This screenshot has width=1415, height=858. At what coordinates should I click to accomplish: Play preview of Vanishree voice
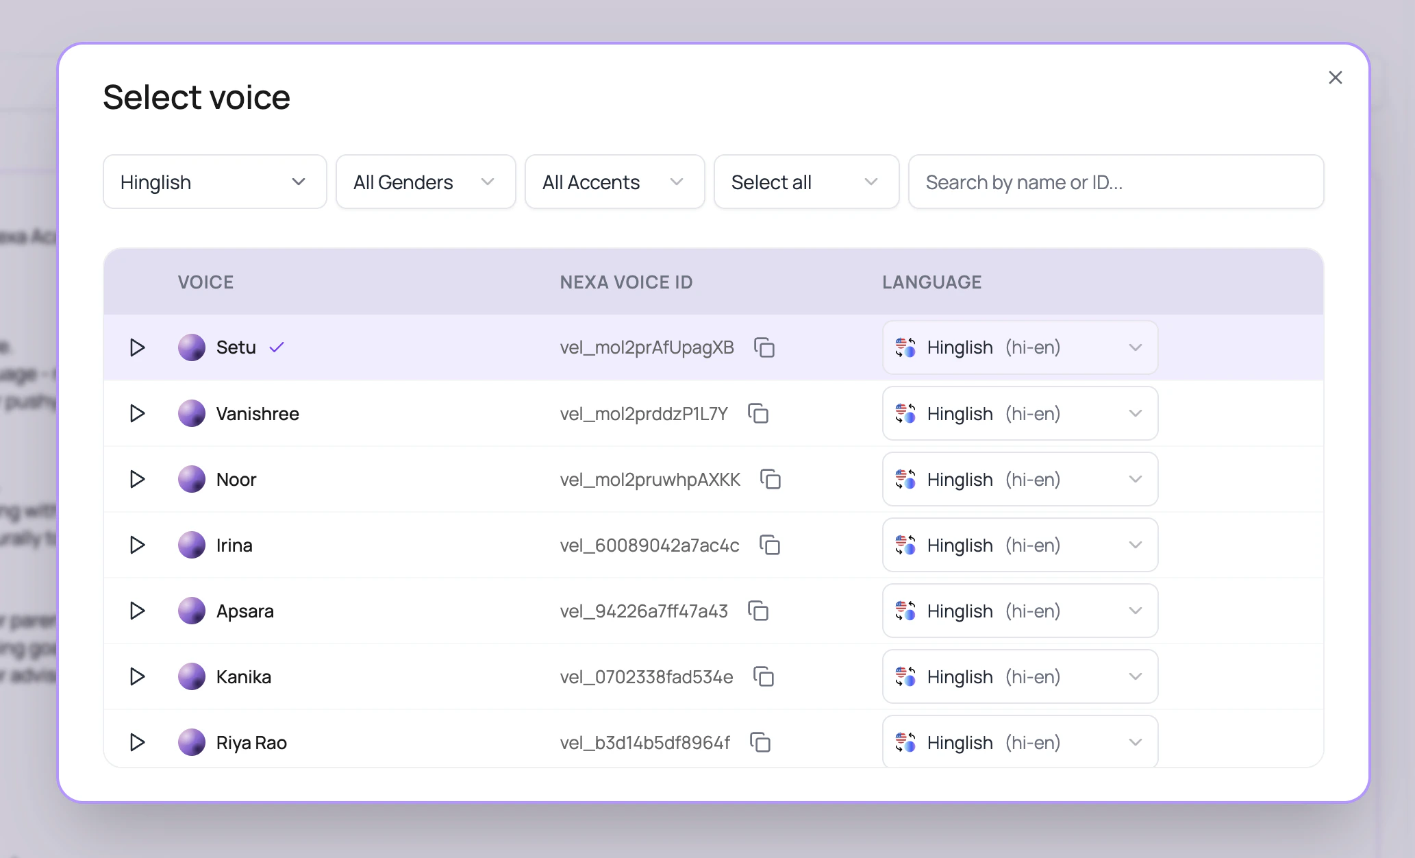click(137, 413)
